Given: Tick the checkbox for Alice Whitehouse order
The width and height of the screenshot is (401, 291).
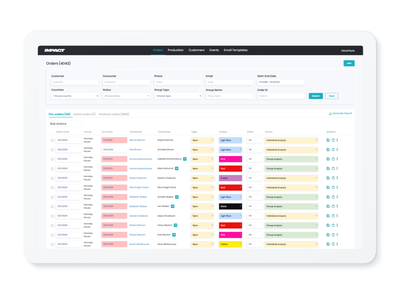Looking at the screenshot, I should pyautogui.click(x=52, y=244).
